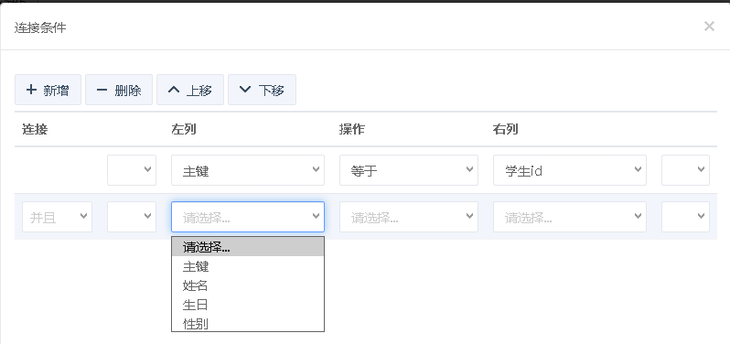
Task: Open the 等于 operation dropdown
Action: pyautogui.click(x=409, y=170)
